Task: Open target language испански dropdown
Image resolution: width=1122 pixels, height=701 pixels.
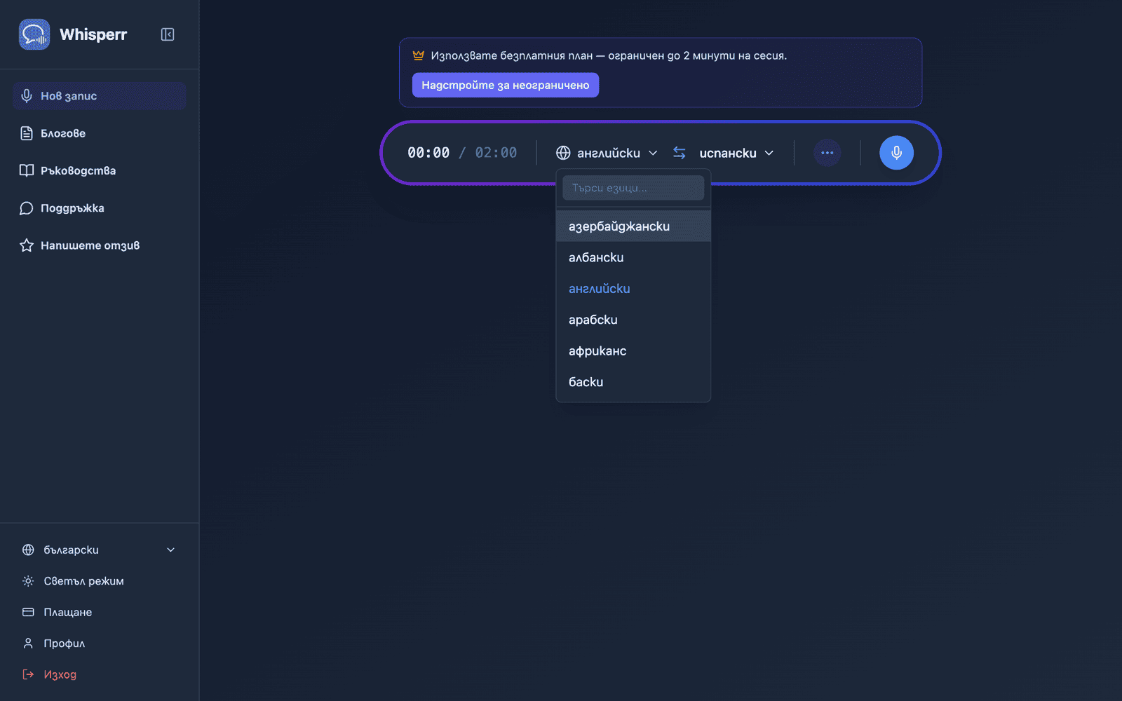Action: point(736,153)
